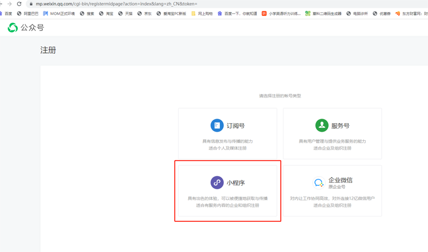Click the 公众号 header text
Viewport: 428px width, 252px height.
click(x=32, y=27)
